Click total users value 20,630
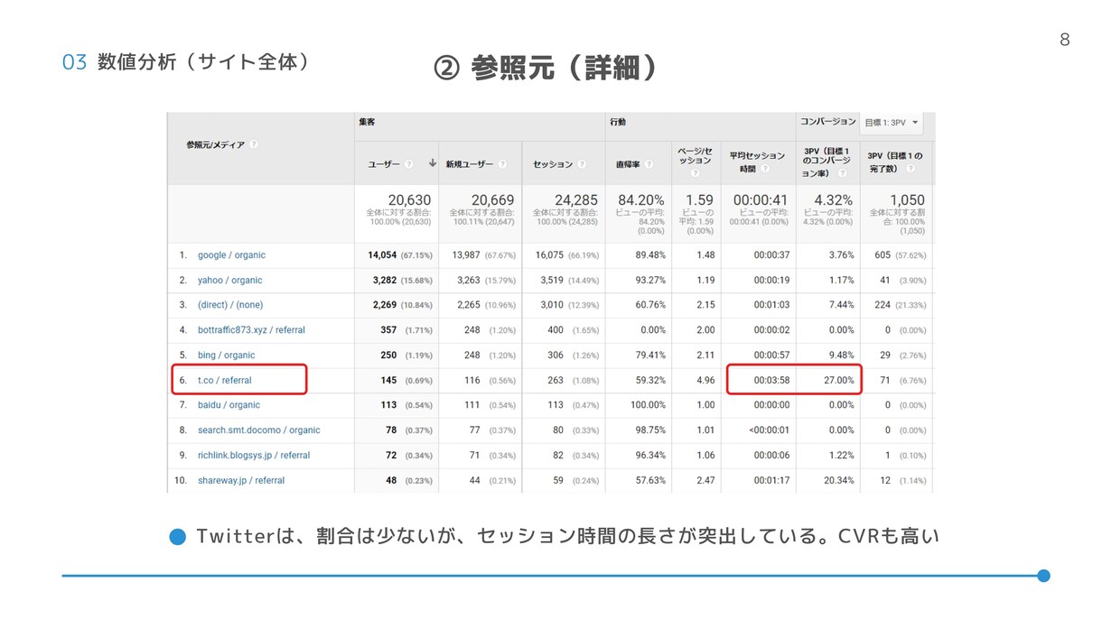This screenshot has height=619, width=1102. pos(409,200)
